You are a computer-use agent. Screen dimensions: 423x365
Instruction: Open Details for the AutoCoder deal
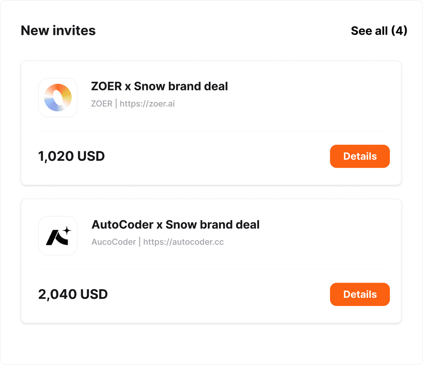(360, 294)
